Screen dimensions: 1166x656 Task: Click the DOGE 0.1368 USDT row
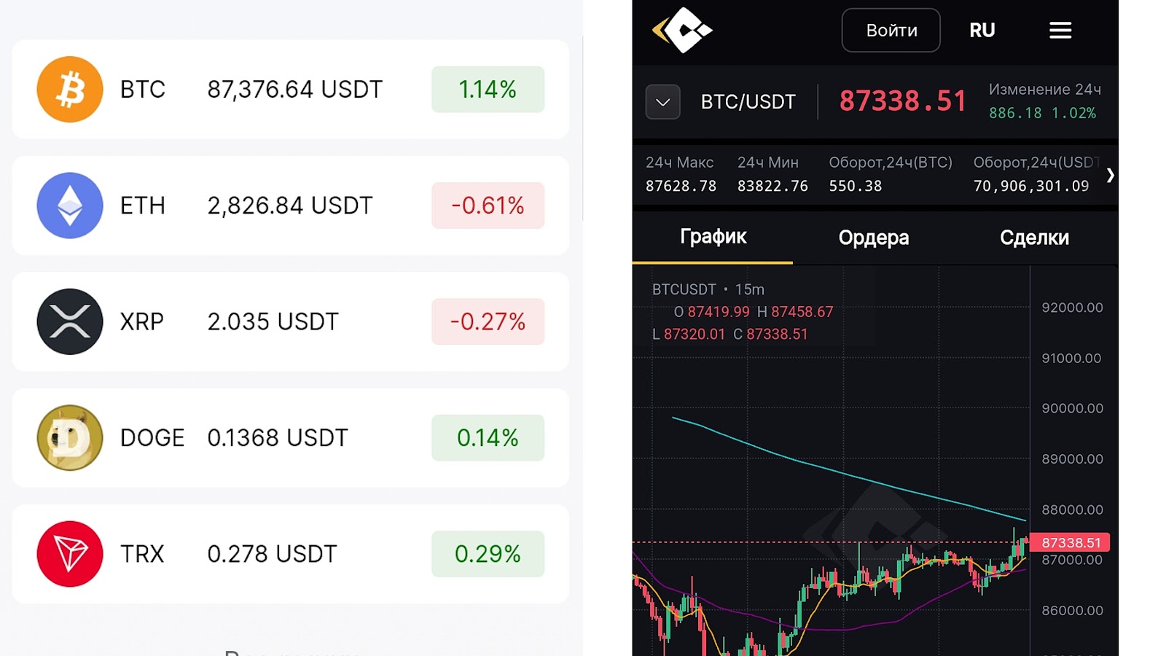[290, 437]
